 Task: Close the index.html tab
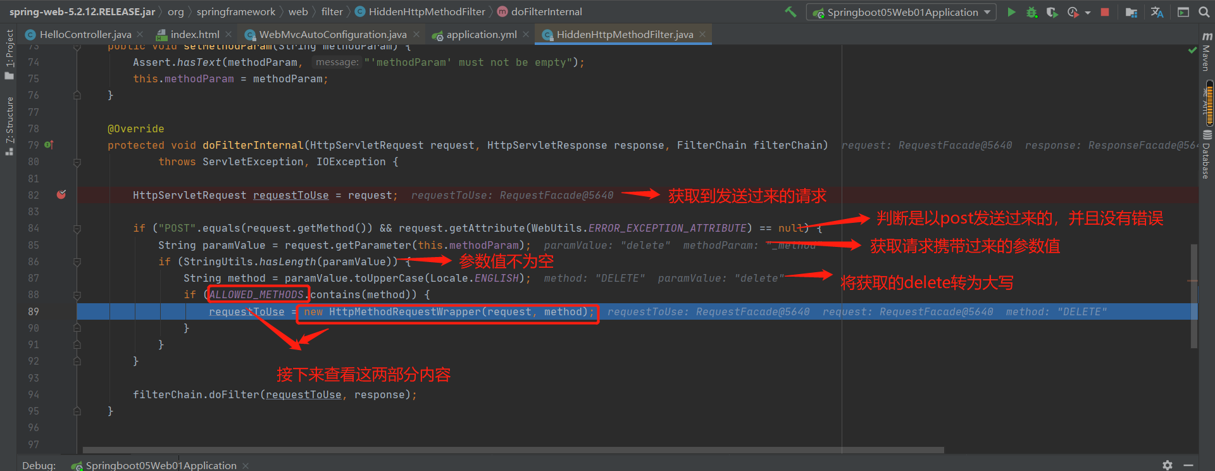[228, 34]
